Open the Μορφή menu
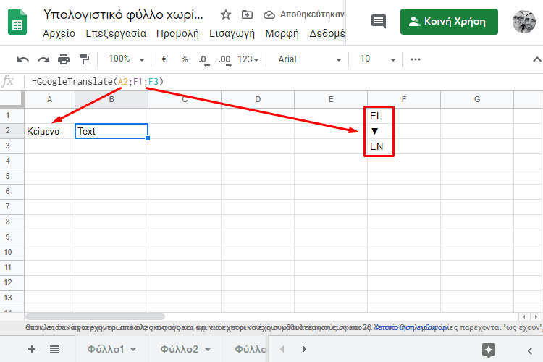Screen dimensions: 543x362 point(282,33)
